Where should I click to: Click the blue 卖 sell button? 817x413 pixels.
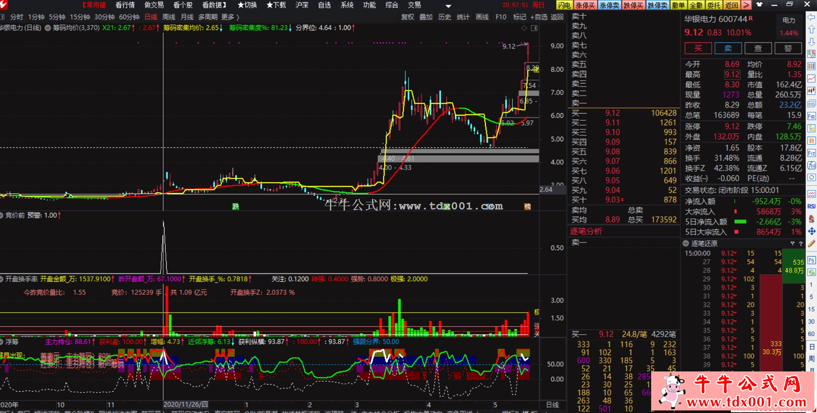(x=728, y=48)
